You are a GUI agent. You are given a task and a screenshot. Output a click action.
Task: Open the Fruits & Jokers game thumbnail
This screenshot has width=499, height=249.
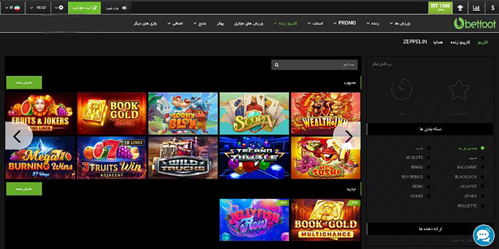tap(40, 114)
